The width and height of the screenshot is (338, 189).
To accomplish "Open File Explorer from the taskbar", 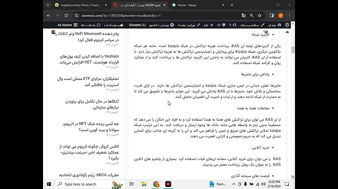I will point(144,184).
